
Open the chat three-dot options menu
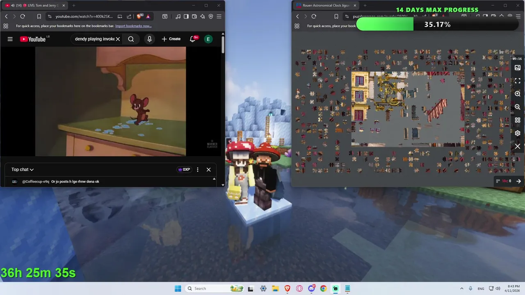click(198, 170)
